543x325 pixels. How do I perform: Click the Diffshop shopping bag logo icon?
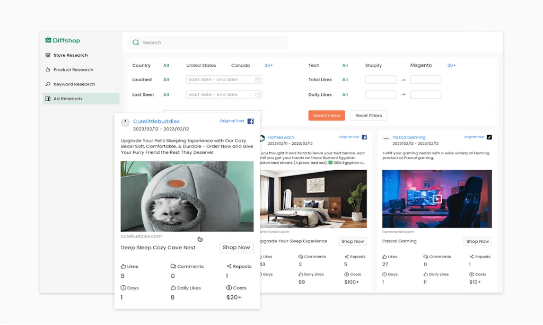tap(48, 40)
